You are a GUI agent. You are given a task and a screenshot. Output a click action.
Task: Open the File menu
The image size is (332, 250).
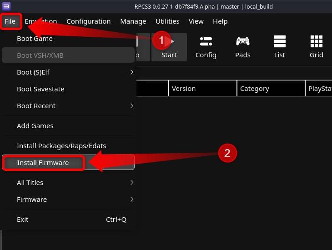coord(10,21)
